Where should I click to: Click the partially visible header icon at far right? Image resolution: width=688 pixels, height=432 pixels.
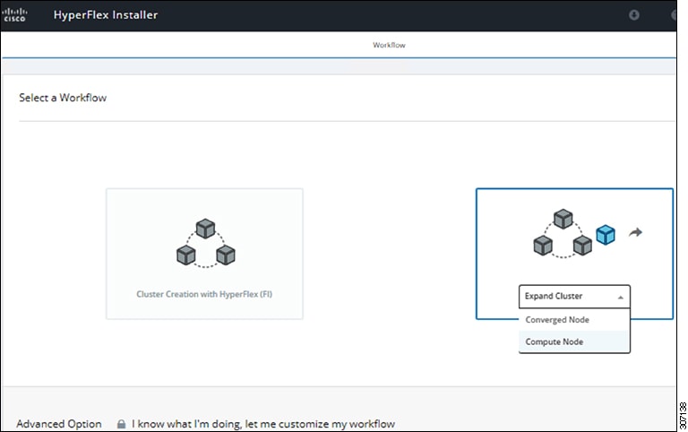point(674,15)
